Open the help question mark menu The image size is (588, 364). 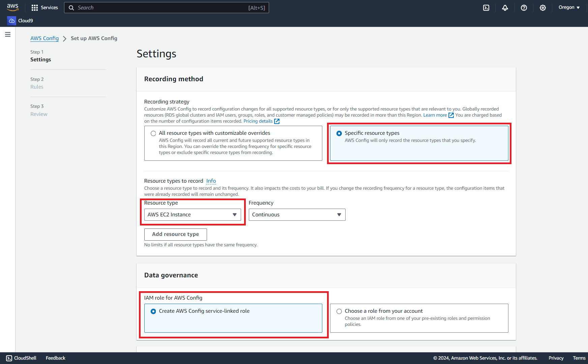click(524, 7)
